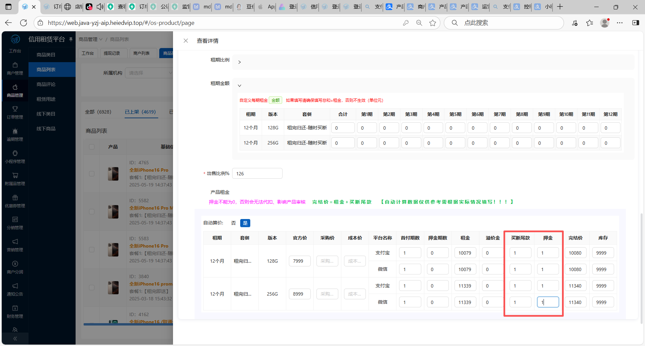Click the 出售比例% input field
Viewport: 645px width, 346px height.
point(257,173)
